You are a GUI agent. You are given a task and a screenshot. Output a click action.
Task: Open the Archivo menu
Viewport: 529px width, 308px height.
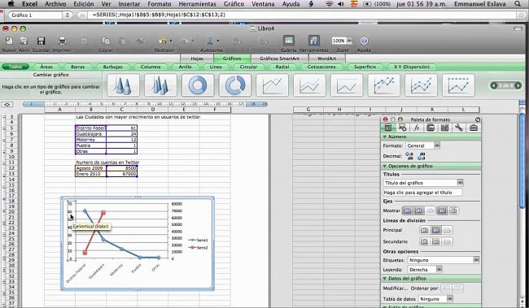[55, 4]
